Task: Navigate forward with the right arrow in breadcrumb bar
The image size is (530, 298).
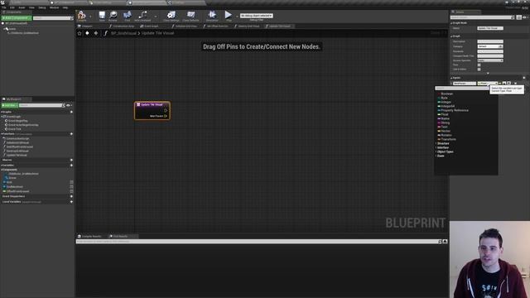Action: pos(96,33)
